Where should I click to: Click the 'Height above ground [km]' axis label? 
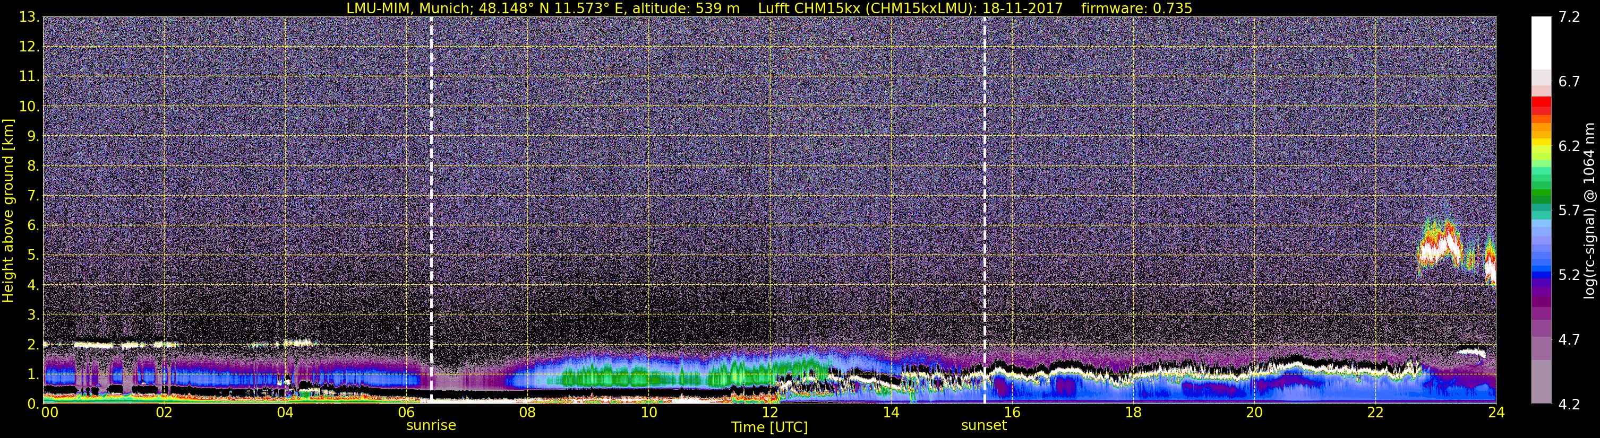[8, 211]
